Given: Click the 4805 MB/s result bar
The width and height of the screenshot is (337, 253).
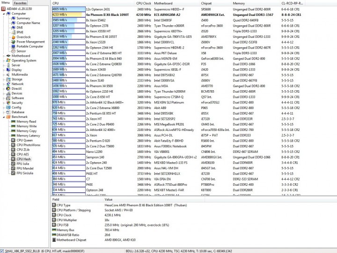Looking at the screenshot, I should (68, 9).
